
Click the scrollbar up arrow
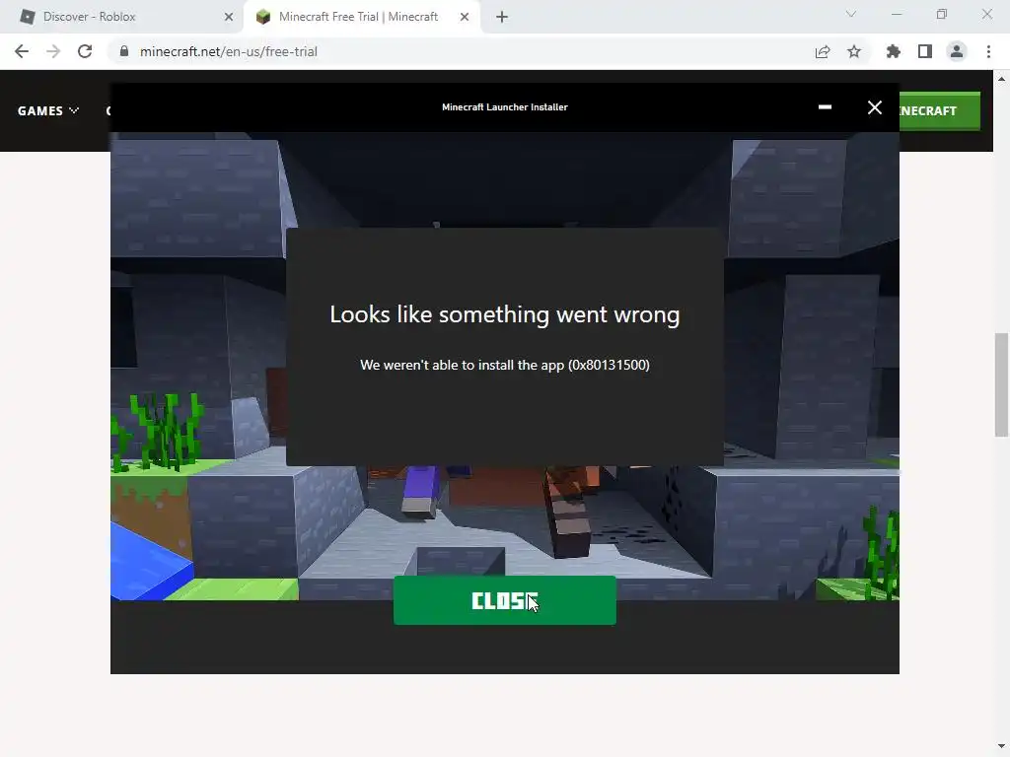tap(1001, 79)
